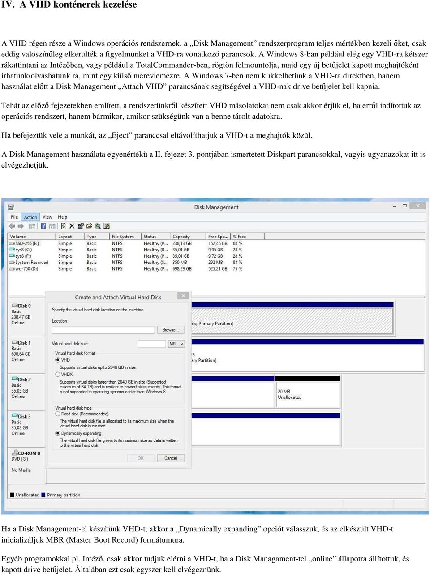Sort by the Capacity column header
Screen dimensions: 430x574
pos(188,236)
